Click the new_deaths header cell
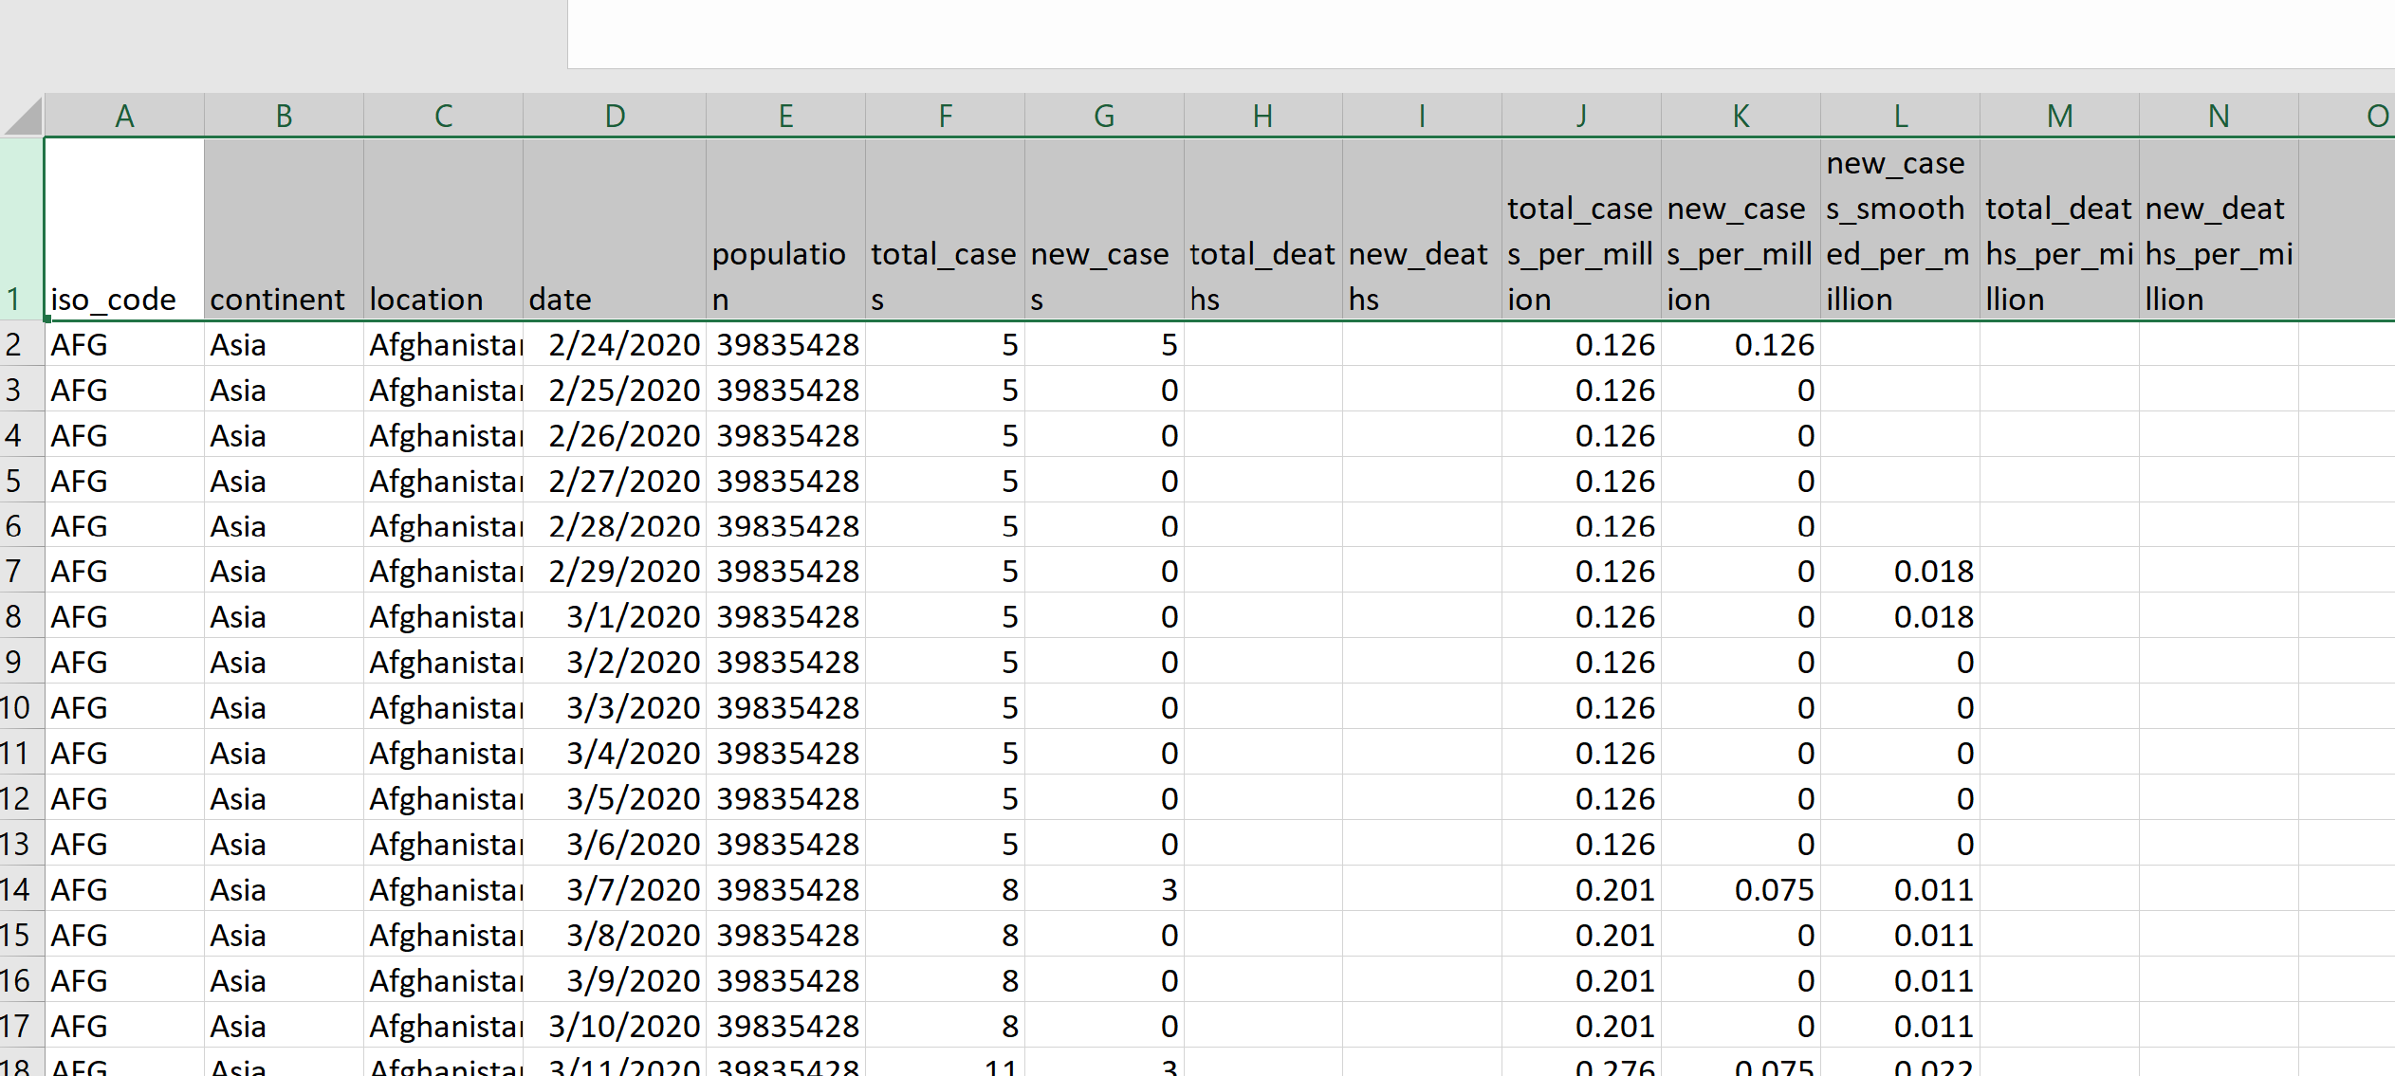This screenshot has height=1076, width=2395. [1422, 230]
